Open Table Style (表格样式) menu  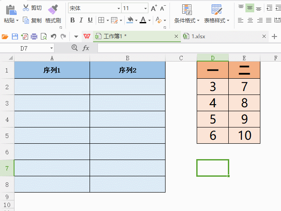pyautogui.click(x=216, y=14)
